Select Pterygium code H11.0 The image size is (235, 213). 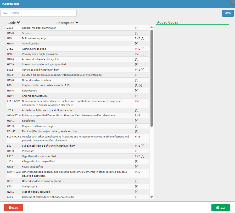click(x=28, y=151)
